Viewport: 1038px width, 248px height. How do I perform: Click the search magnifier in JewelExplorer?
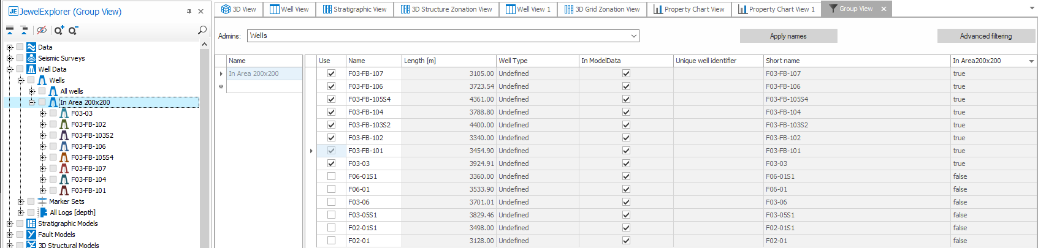[202, 30]
